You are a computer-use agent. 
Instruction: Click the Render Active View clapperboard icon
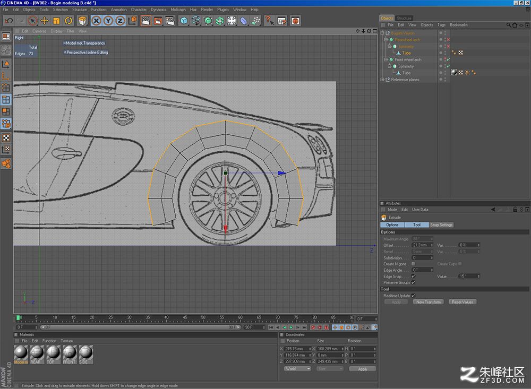click(146, 21)
